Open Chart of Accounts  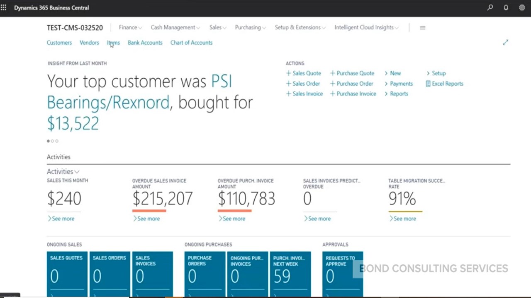(x=191, y=43)
